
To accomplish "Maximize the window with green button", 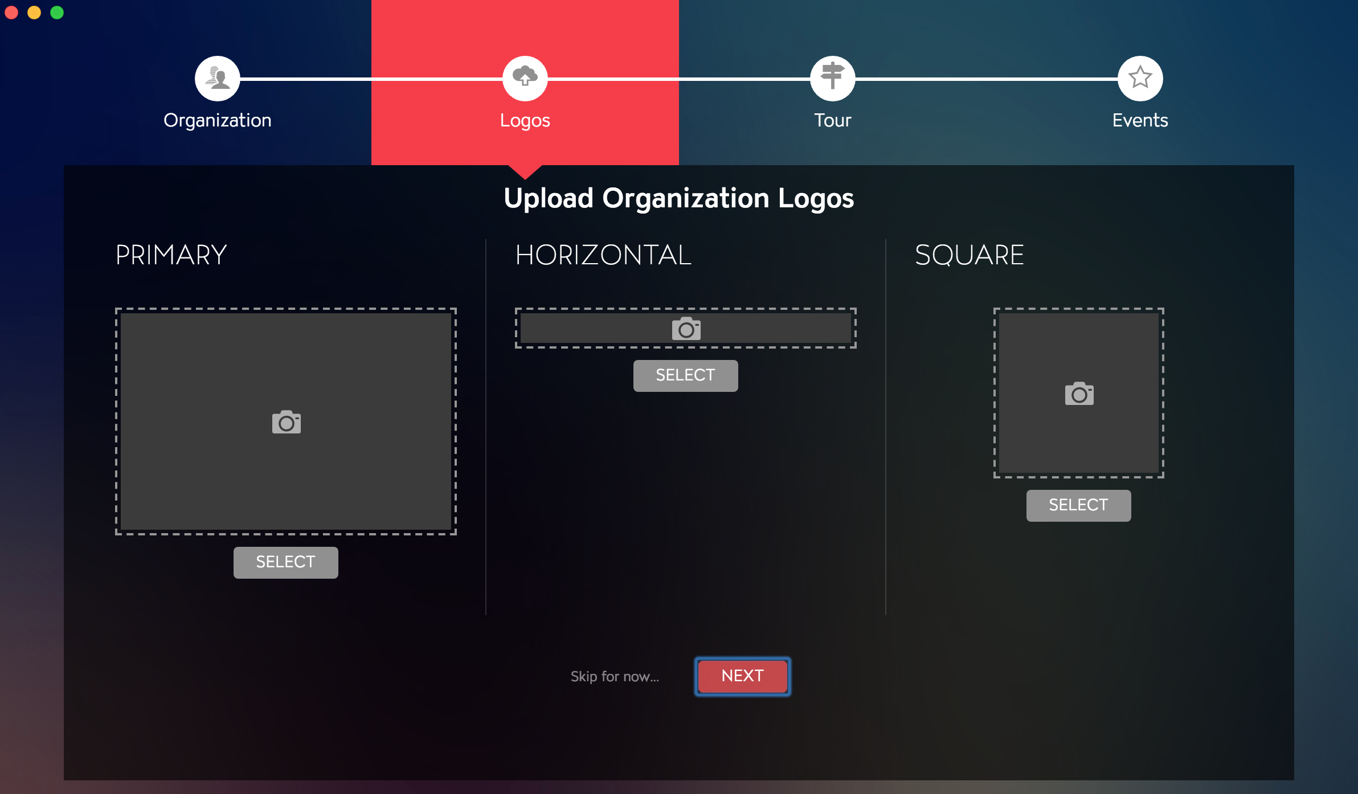I will click(x=57, y=12).
